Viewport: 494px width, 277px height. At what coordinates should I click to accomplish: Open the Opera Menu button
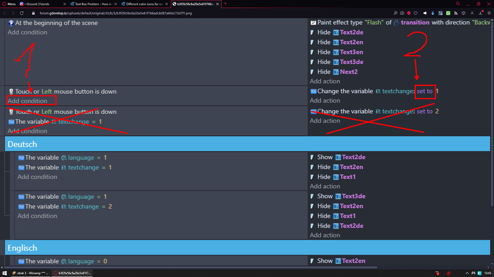pos(9,4)
